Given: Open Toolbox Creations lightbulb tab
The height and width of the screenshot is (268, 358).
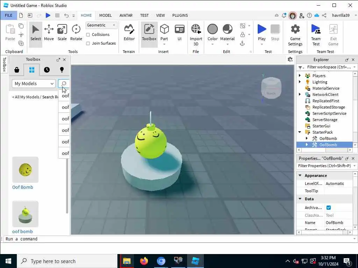Looking at the screenshot, I should pyautogui.click(x=62, y=70).
